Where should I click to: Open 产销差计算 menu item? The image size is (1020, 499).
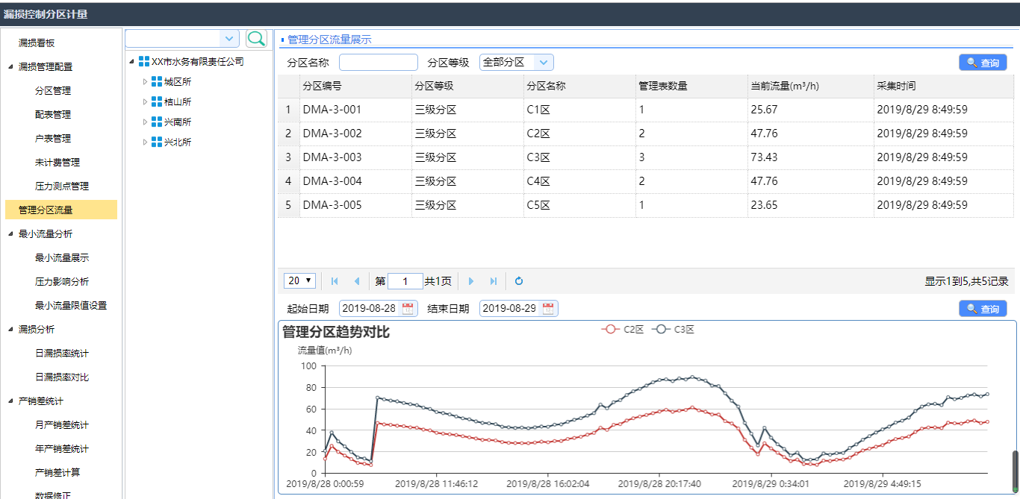point(57,473)
